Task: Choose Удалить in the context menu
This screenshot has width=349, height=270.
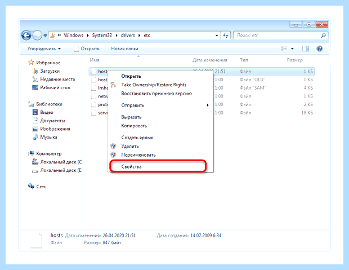Action: pos(130,146)
